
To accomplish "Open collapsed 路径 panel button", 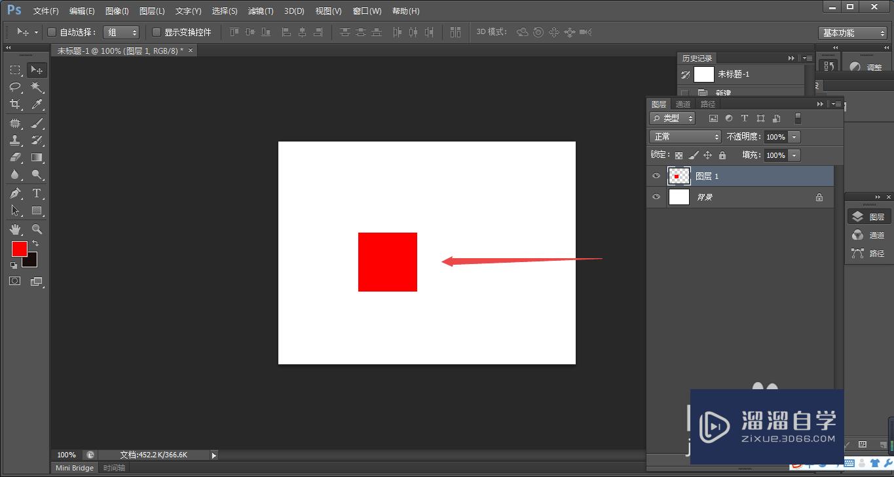I will (x=868, y=254).
